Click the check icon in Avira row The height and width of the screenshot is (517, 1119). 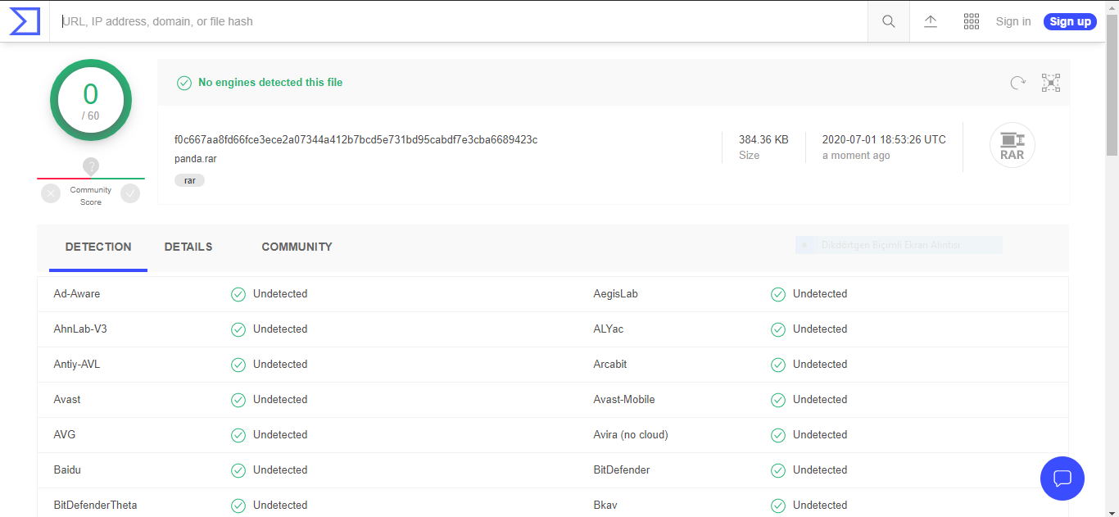click(x=778, y=435)
